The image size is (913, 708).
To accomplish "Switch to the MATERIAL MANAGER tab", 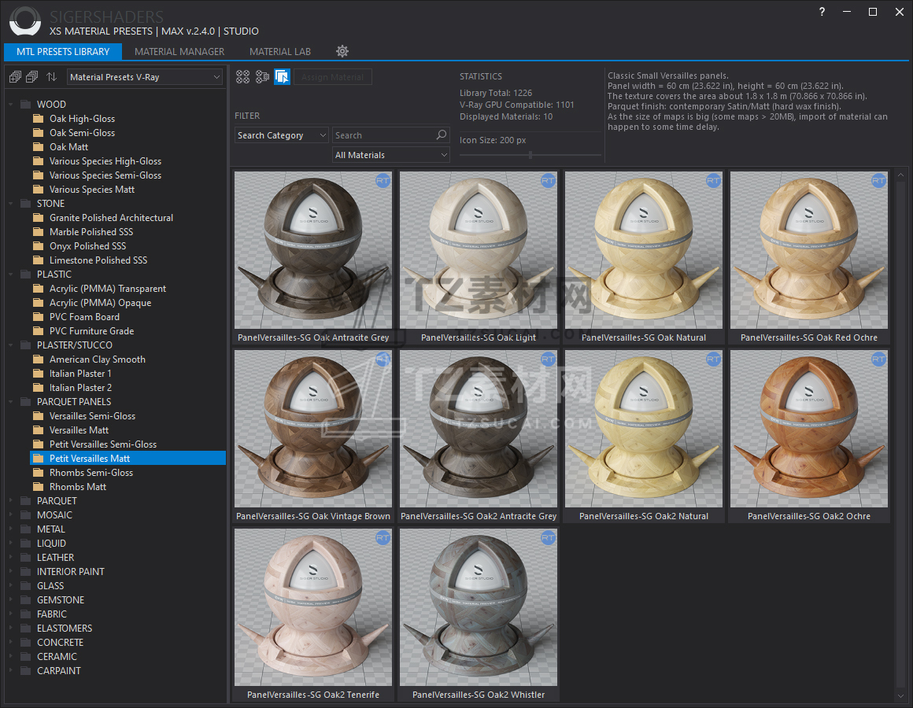I will coord(179,52).
